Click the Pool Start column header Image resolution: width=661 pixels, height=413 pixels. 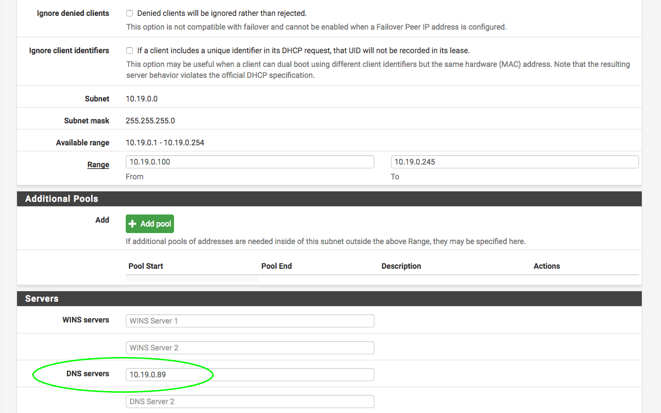(145, 266)
